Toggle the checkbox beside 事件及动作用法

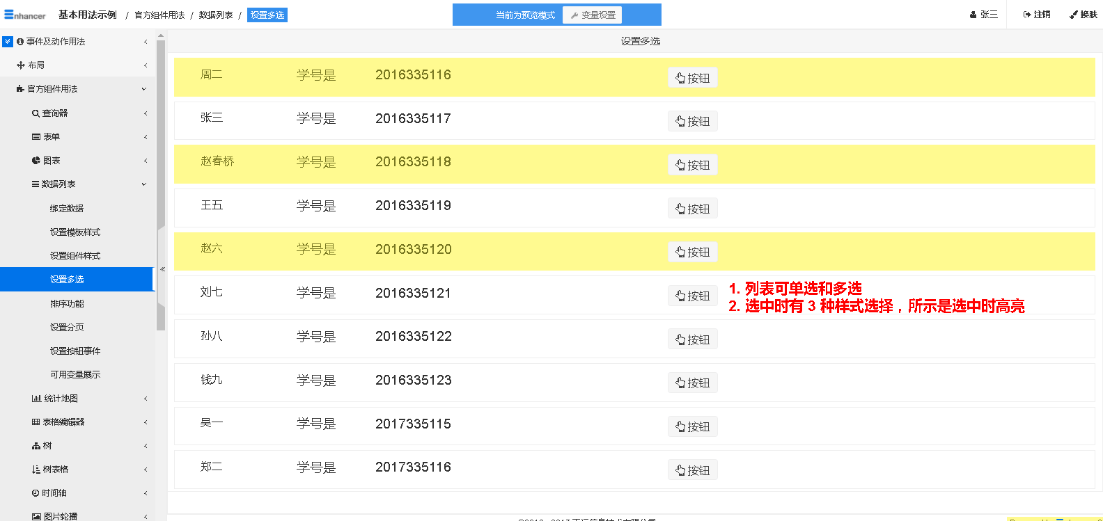point(8,42)
